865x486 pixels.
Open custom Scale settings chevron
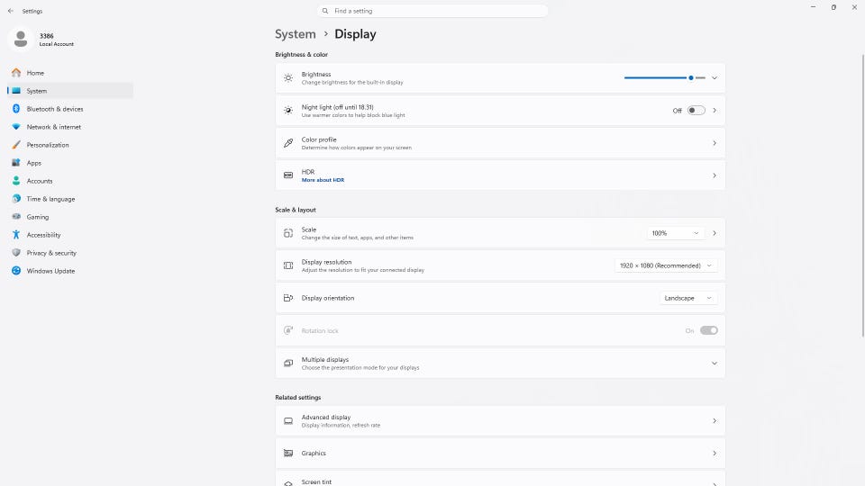pos(715,233)
